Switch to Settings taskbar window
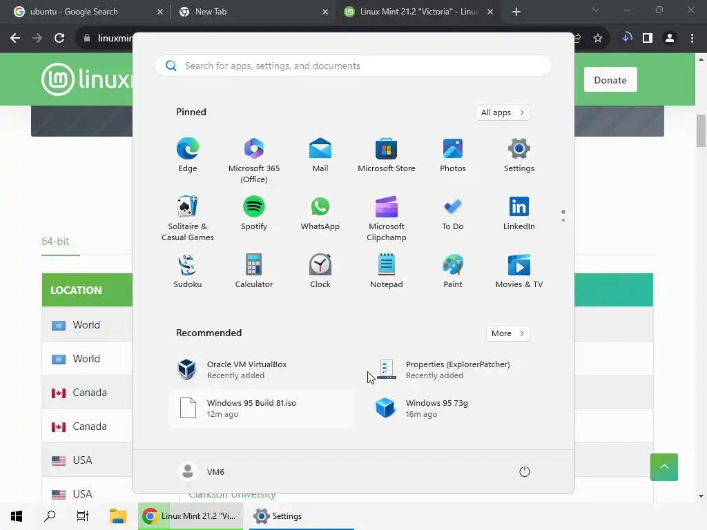Screen dimensions: 707x530 tap(301, 516)
